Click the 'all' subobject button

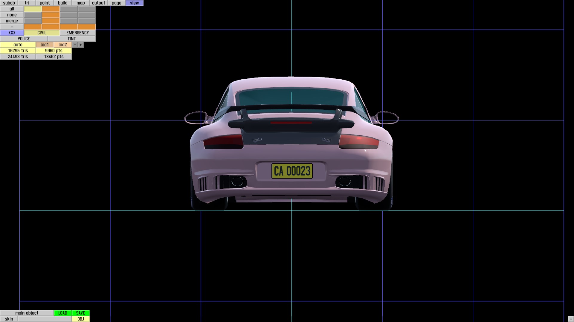[x=12, y=9]
